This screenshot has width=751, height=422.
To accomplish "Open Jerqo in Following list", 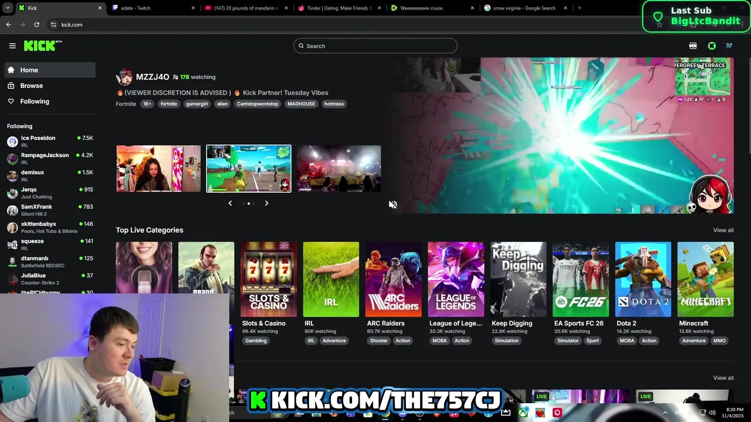I will (x=49, y=193).
